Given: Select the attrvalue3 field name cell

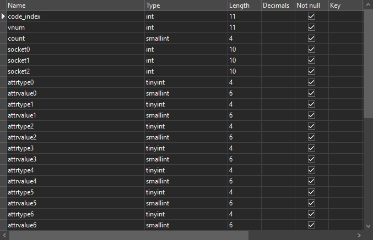Looking at the screenshot, I should tap(75, 159).
